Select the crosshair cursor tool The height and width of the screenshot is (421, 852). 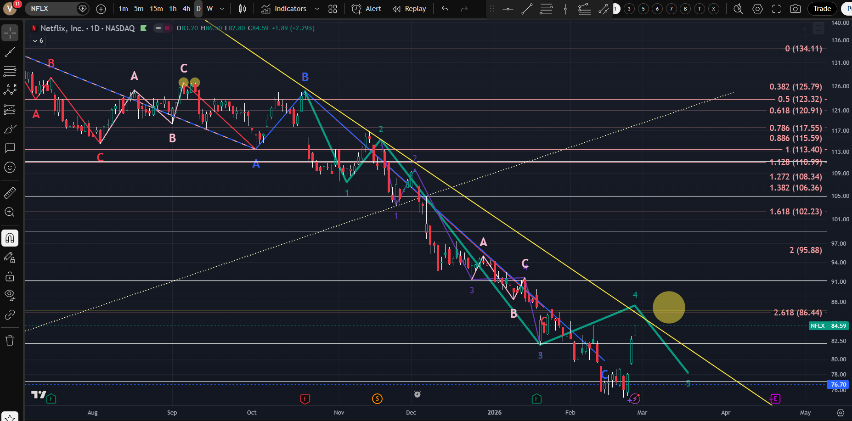pos(10,33)
